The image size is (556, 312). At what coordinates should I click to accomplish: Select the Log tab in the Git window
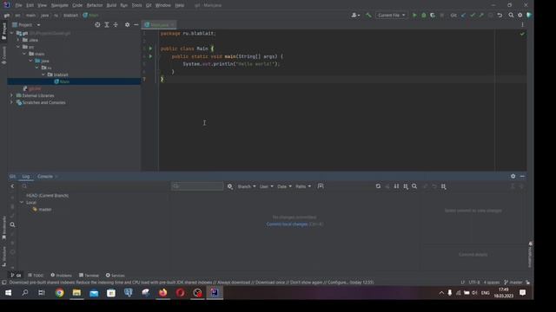coord(26,176)
